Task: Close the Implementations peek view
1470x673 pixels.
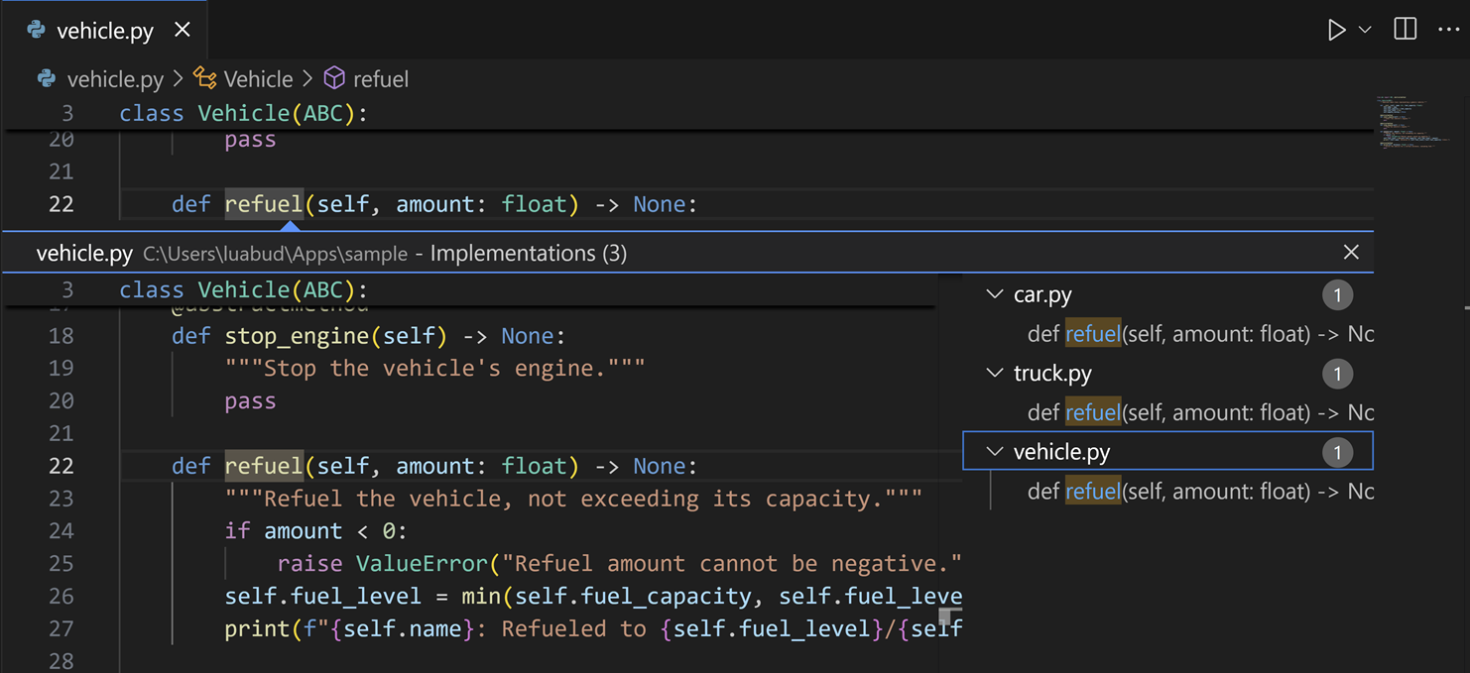Action: coord(1351,252)
